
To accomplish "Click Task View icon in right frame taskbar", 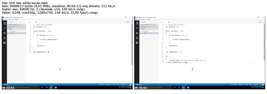I will point(174,88).
